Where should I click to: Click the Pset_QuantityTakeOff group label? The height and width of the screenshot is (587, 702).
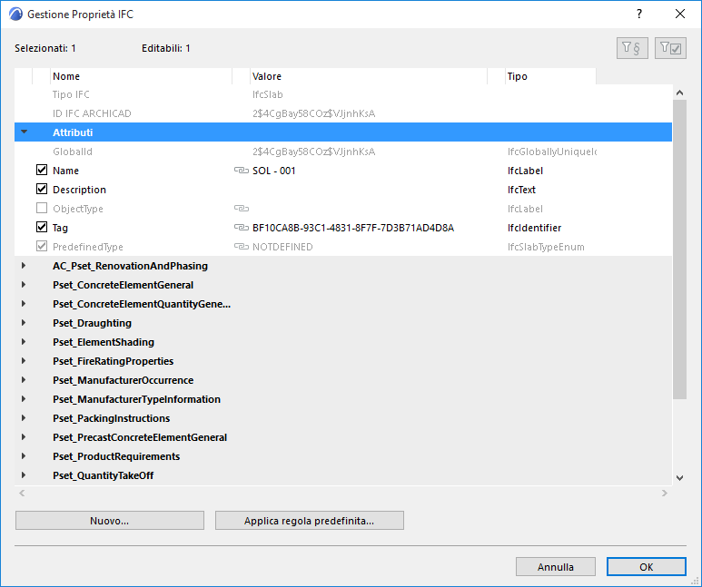[103, 475]
